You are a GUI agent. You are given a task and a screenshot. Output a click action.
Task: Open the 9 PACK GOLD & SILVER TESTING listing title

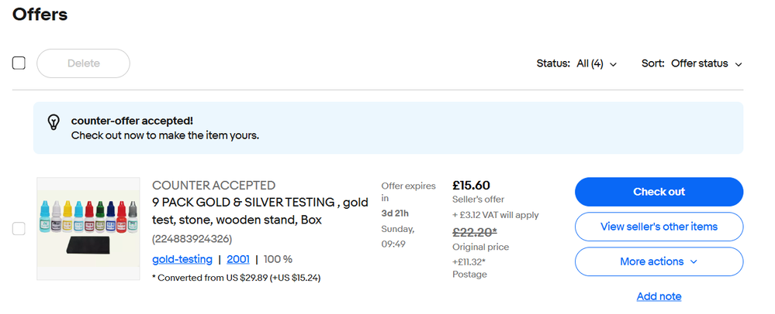(260, 211)
